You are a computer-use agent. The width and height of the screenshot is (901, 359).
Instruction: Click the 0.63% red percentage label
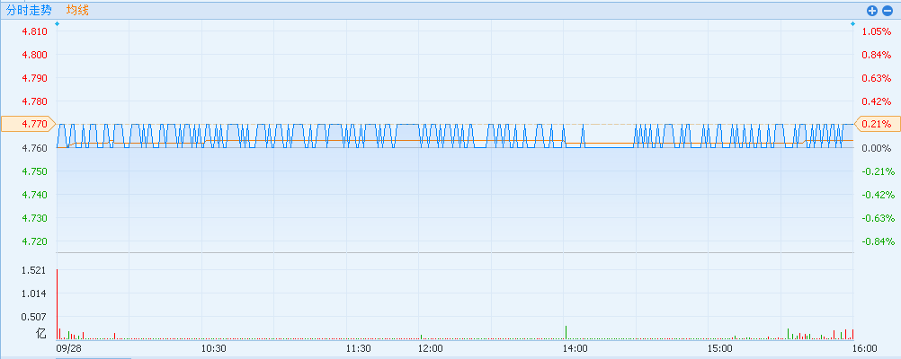click(877, 78)
